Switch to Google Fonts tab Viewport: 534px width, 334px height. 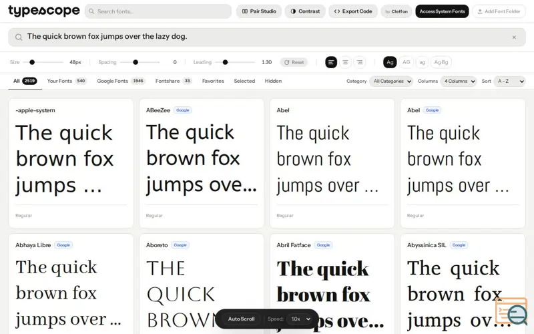[x=121, y=81]
